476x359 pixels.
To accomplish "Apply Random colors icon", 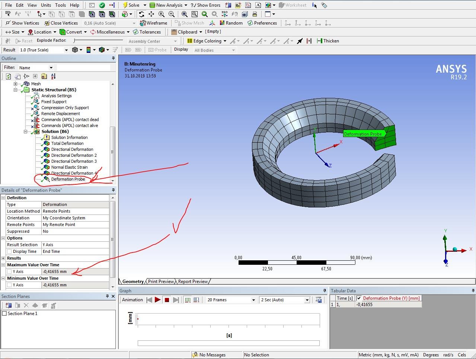I will pos(231,23).
